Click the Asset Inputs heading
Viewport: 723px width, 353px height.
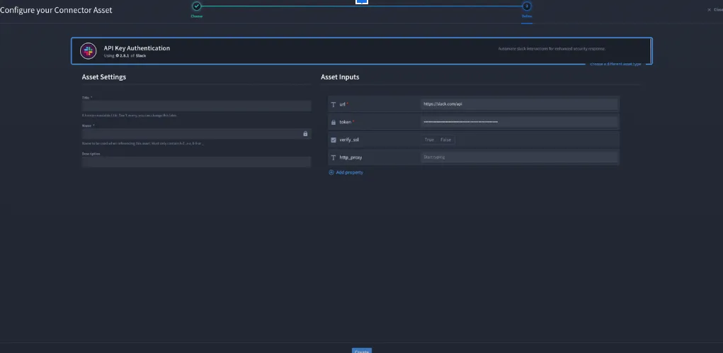(341, 77)
